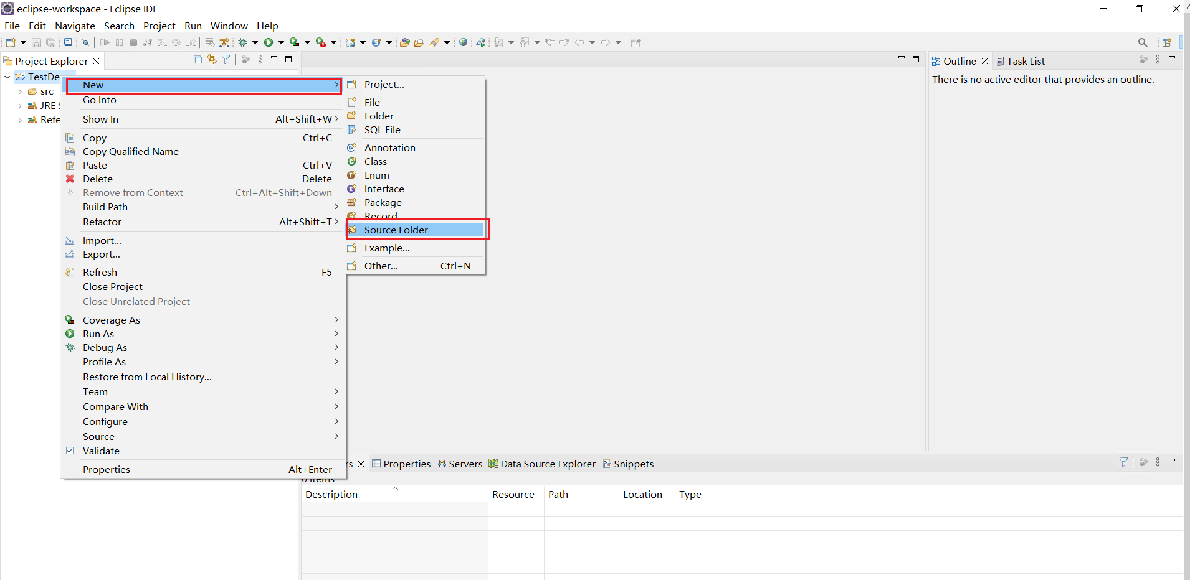Viewport: 1190px width, 580px height.
Task: Collapse all nodes in Project Explorer
Action: point(198,59)
